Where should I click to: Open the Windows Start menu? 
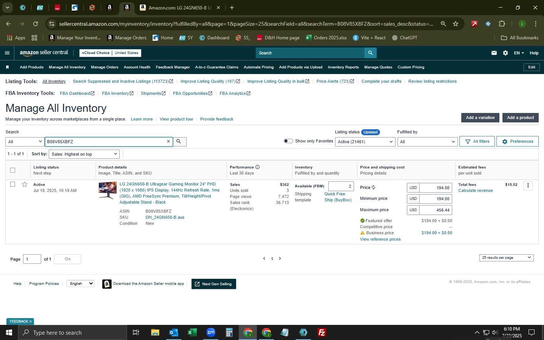(x=9, y=332)
